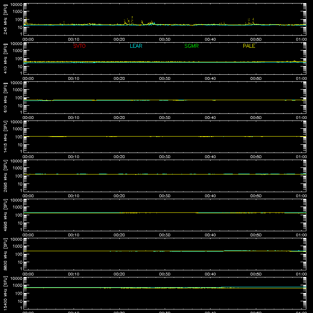Select the 8800 MHz [SFU] axis title
Image resolution: width=313 pixels, height=313 pixels.
(x=5, y=254)
